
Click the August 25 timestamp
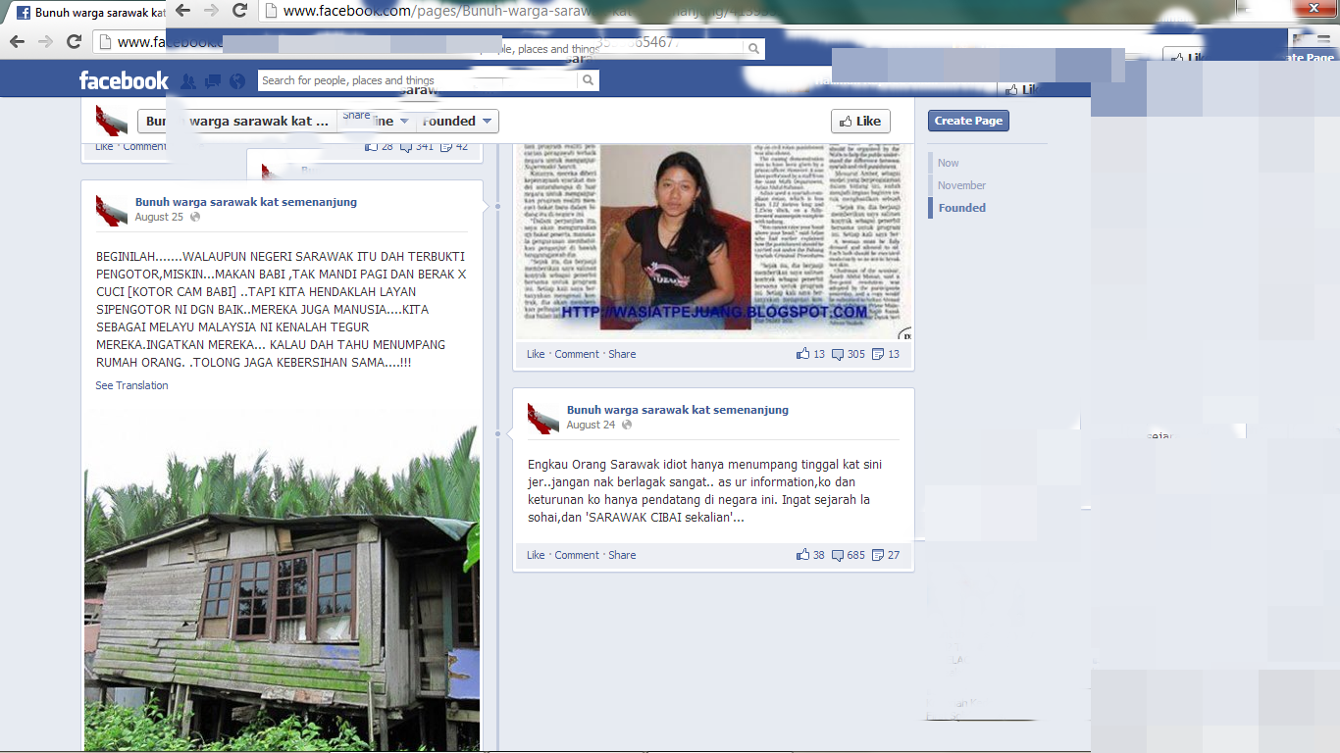(159, 217)
